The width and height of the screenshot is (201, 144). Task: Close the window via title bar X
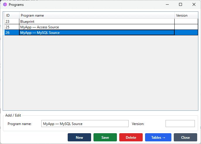click(194, 5)
